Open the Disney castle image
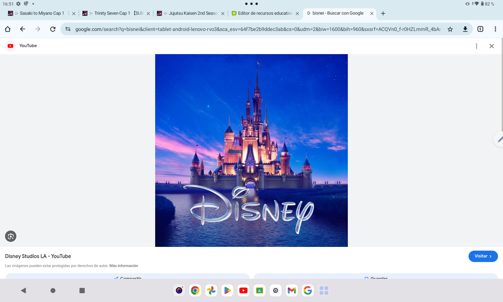Viewport: 503px width, 302px height. [x=251, y=151]
